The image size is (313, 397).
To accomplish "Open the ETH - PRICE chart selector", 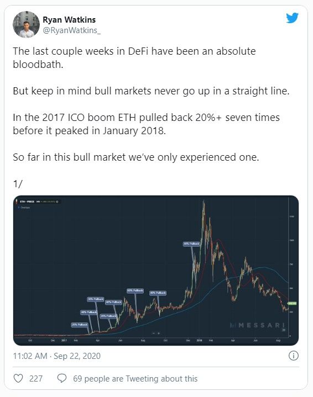I will pos(27,202).
